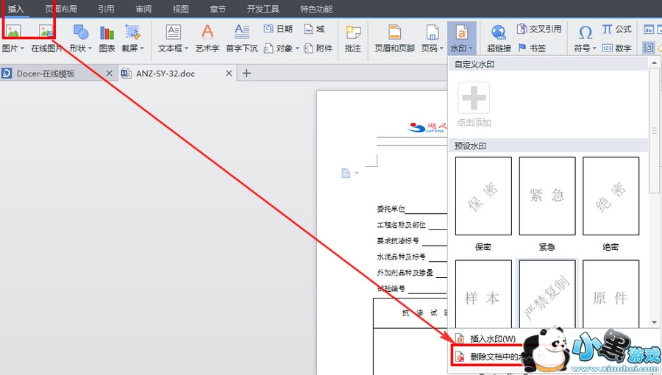Viewport: 662px width, 375px height.
Task: Click the 域 field button
Action: tap(315, 29)
